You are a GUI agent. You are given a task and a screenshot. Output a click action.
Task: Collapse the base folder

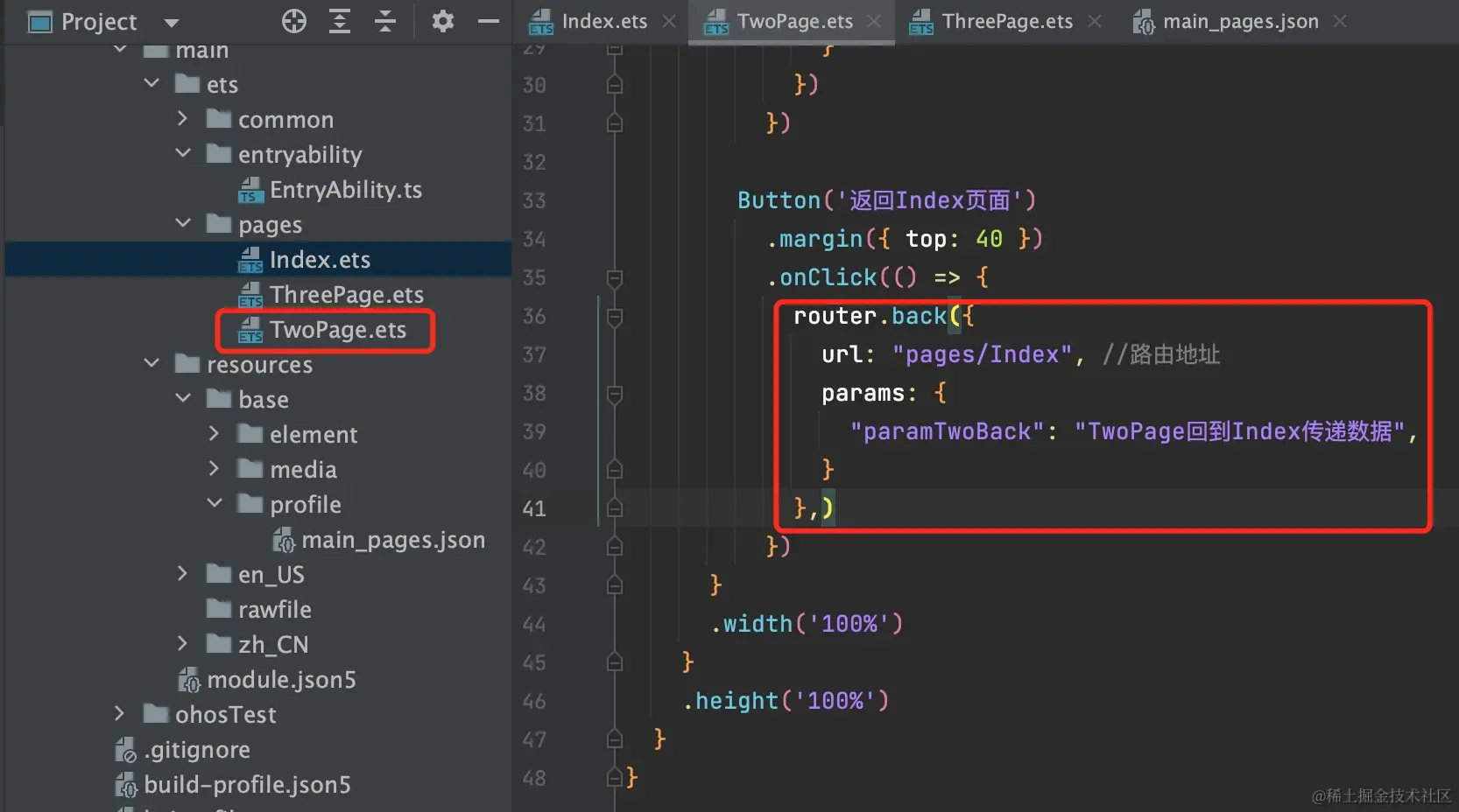[183, 398]
